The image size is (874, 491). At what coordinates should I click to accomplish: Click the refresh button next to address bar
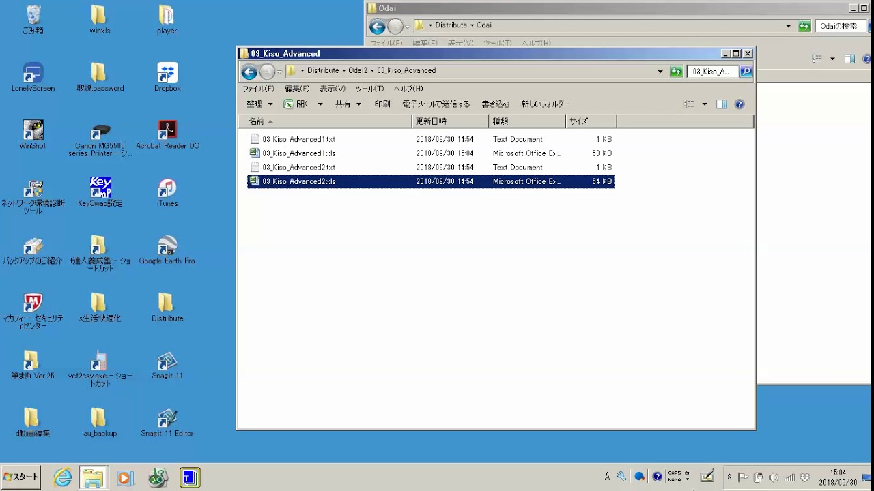[676, 72]
